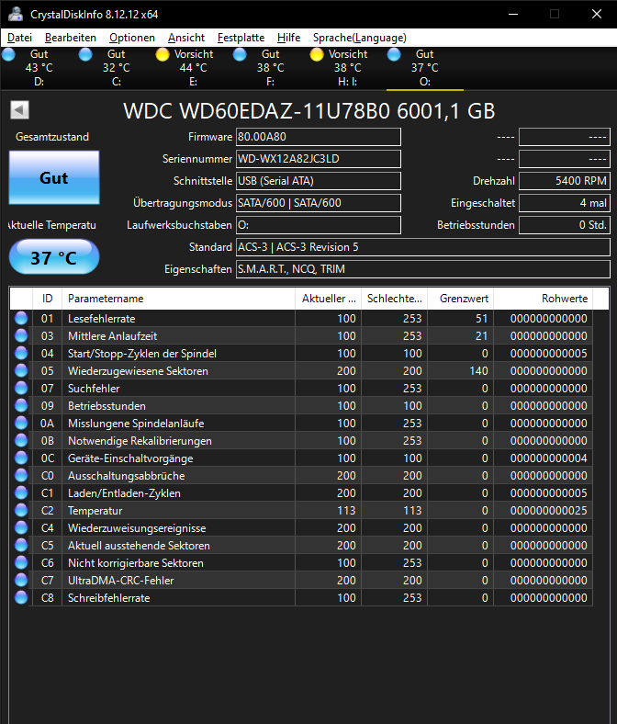
Task: Click status orb of Schreibfehlerrate row
Action: pyautogui.click(x=21, y=597)
